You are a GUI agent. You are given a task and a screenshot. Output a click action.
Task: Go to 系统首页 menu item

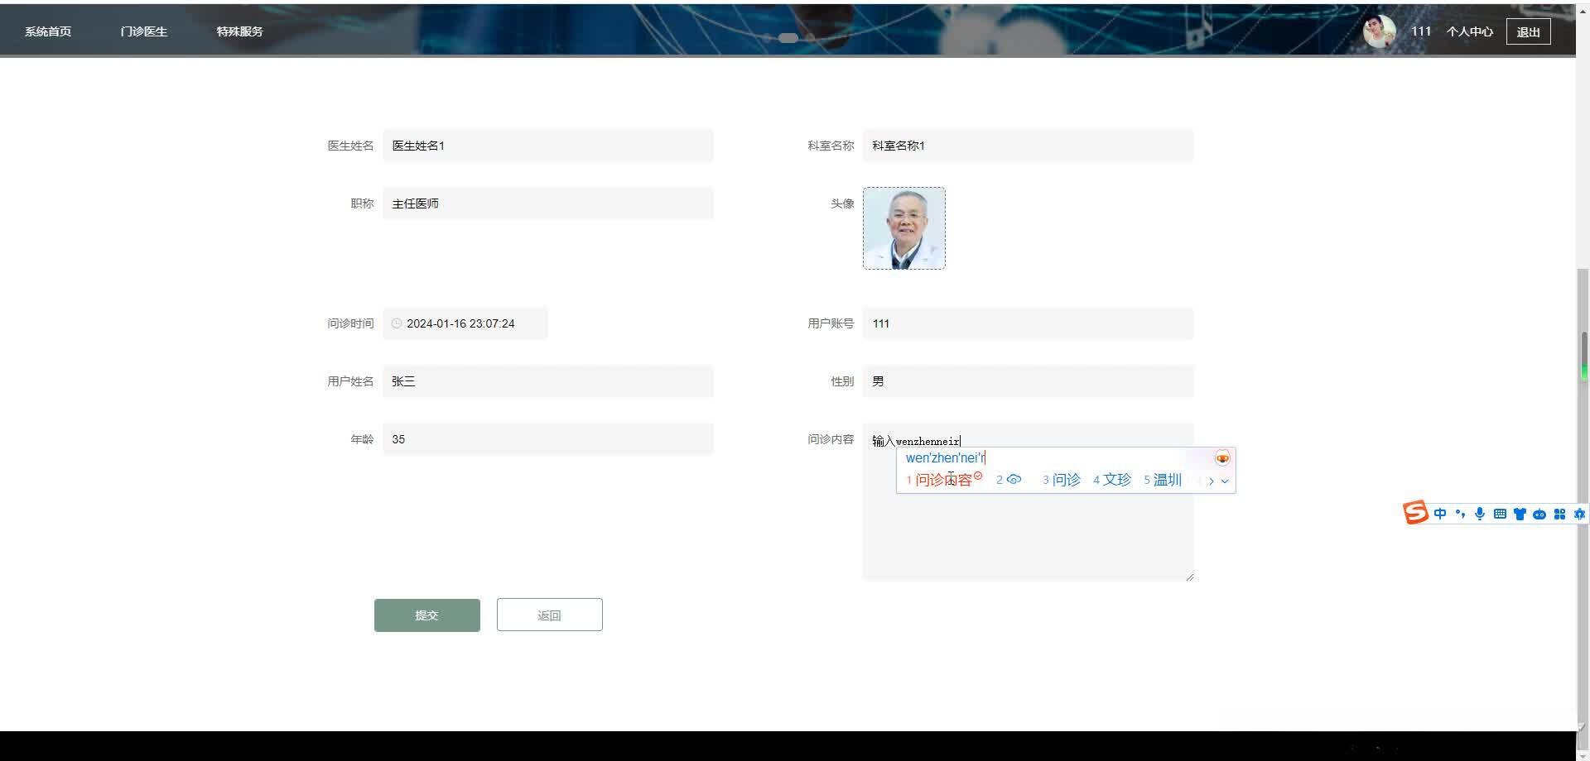(x=47, y=31)
